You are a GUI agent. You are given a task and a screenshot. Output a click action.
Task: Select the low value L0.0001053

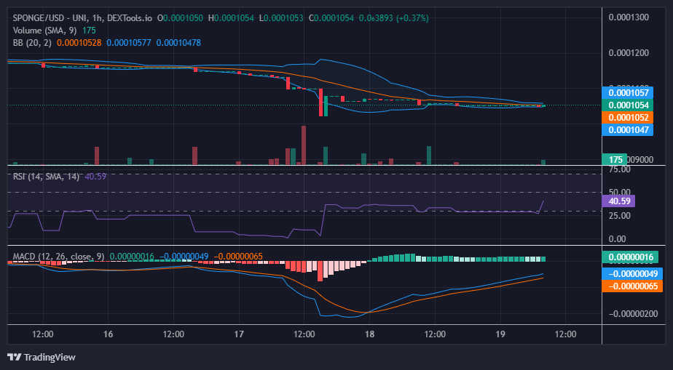click(x=280, y=18)
